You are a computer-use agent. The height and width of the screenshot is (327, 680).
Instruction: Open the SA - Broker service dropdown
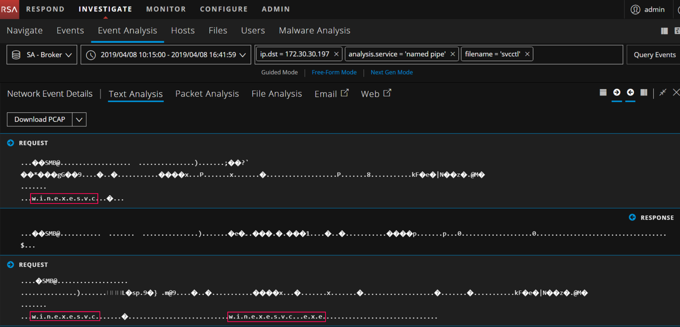click(42, 55)
